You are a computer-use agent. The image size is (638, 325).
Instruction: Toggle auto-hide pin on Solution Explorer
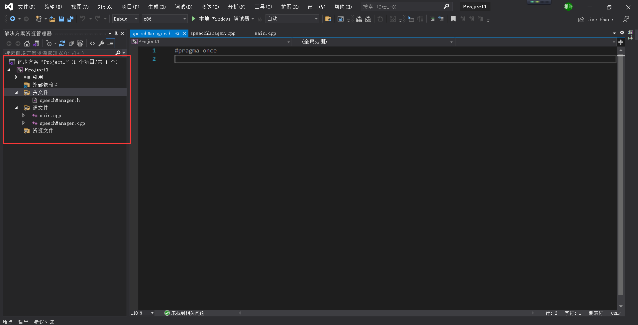coord(116,34)
